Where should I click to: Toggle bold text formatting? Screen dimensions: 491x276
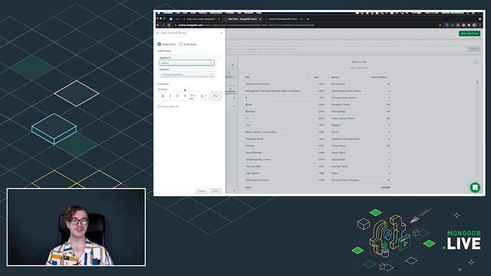click(163, 96)
